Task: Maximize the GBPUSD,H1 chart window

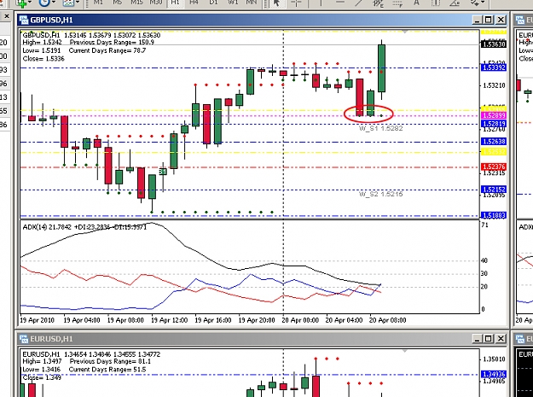Action: pos(489,20)
